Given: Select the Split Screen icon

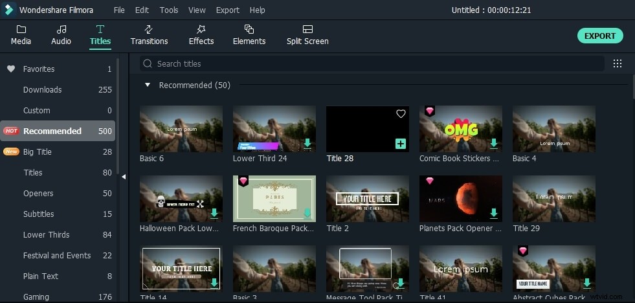Looking at the screenshot, I should 307,30.
